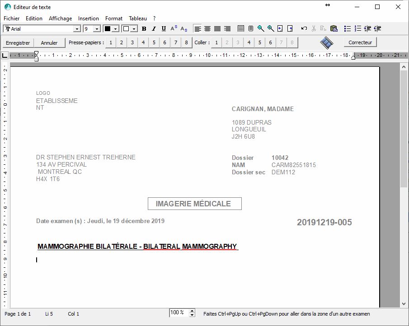This screenshot has width=409, height=326.
Task: Open the Insertion menu
Action: click(89, 19)
